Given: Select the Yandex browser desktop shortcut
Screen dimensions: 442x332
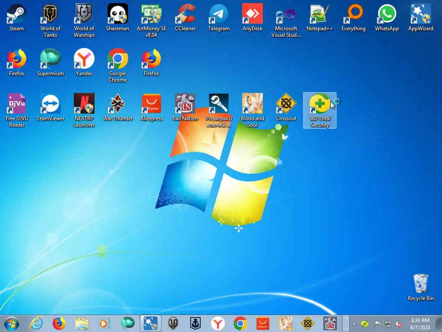Looking at the screenshot, I should tap(84, 63).
